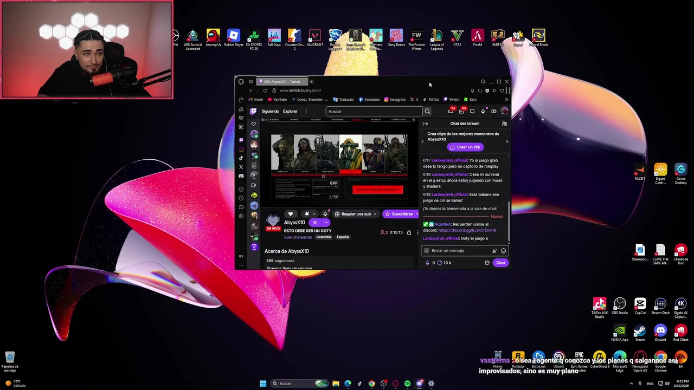This screenshot has width=694, height=390.
Task: Open Spotify from the taskbar
Action: 407,383
